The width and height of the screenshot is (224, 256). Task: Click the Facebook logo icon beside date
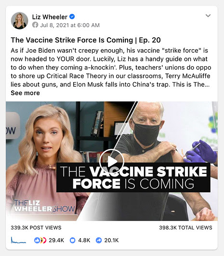(35, 25)
